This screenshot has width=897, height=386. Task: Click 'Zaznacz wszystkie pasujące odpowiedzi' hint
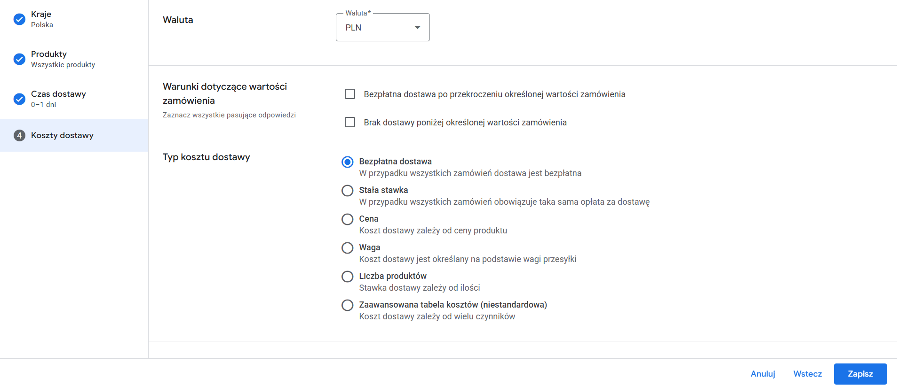[x=229, y=115]
